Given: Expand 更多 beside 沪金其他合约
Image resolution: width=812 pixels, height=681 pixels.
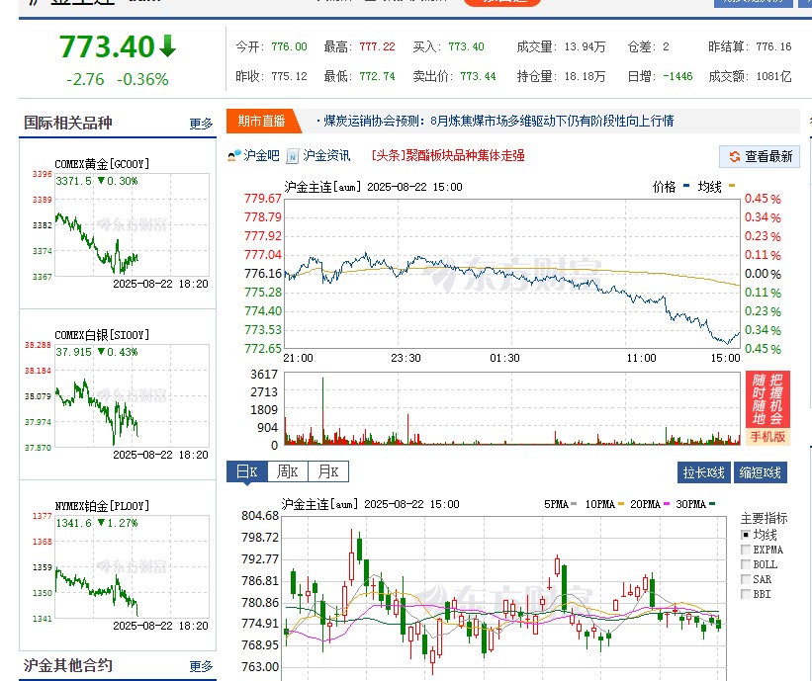Looking at the screenshot, I should click(201, 666).
